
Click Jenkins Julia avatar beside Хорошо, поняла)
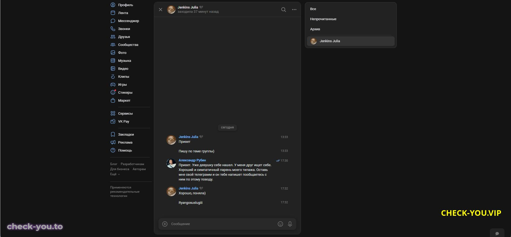pyautogui.click(x=171, y=191)
